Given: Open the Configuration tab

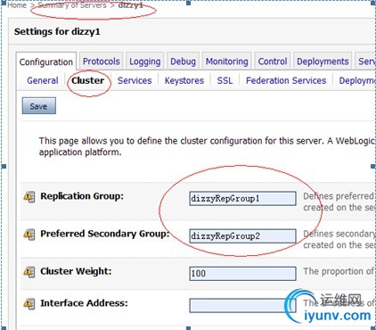Looking at the screenshot, I should pyautogui.click(x=46, y=62).
